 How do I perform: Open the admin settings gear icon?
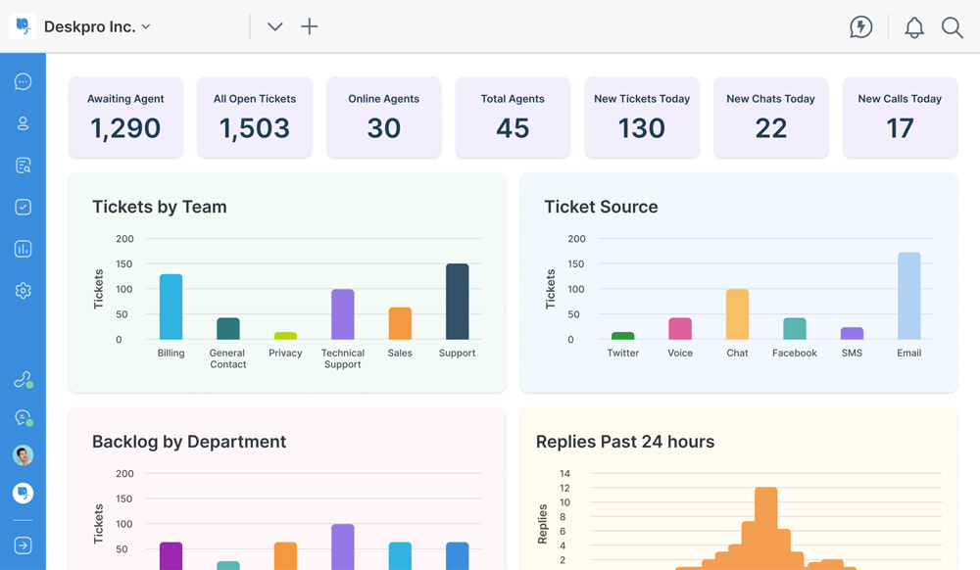23,291
